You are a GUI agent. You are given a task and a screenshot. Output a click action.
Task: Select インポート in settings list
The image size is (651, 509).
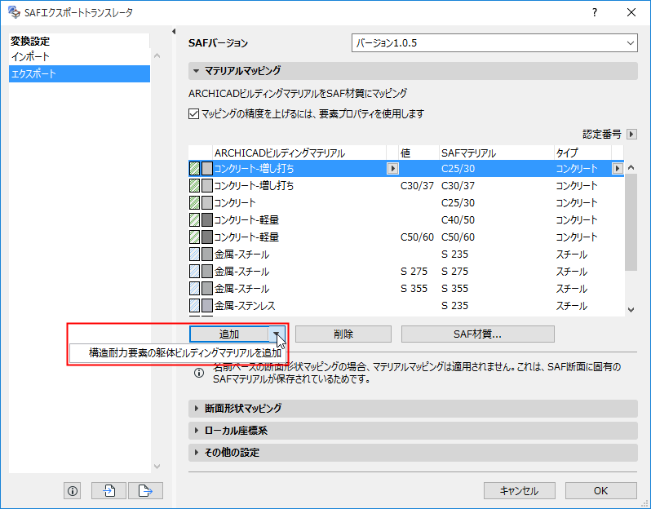coord(79,57)
